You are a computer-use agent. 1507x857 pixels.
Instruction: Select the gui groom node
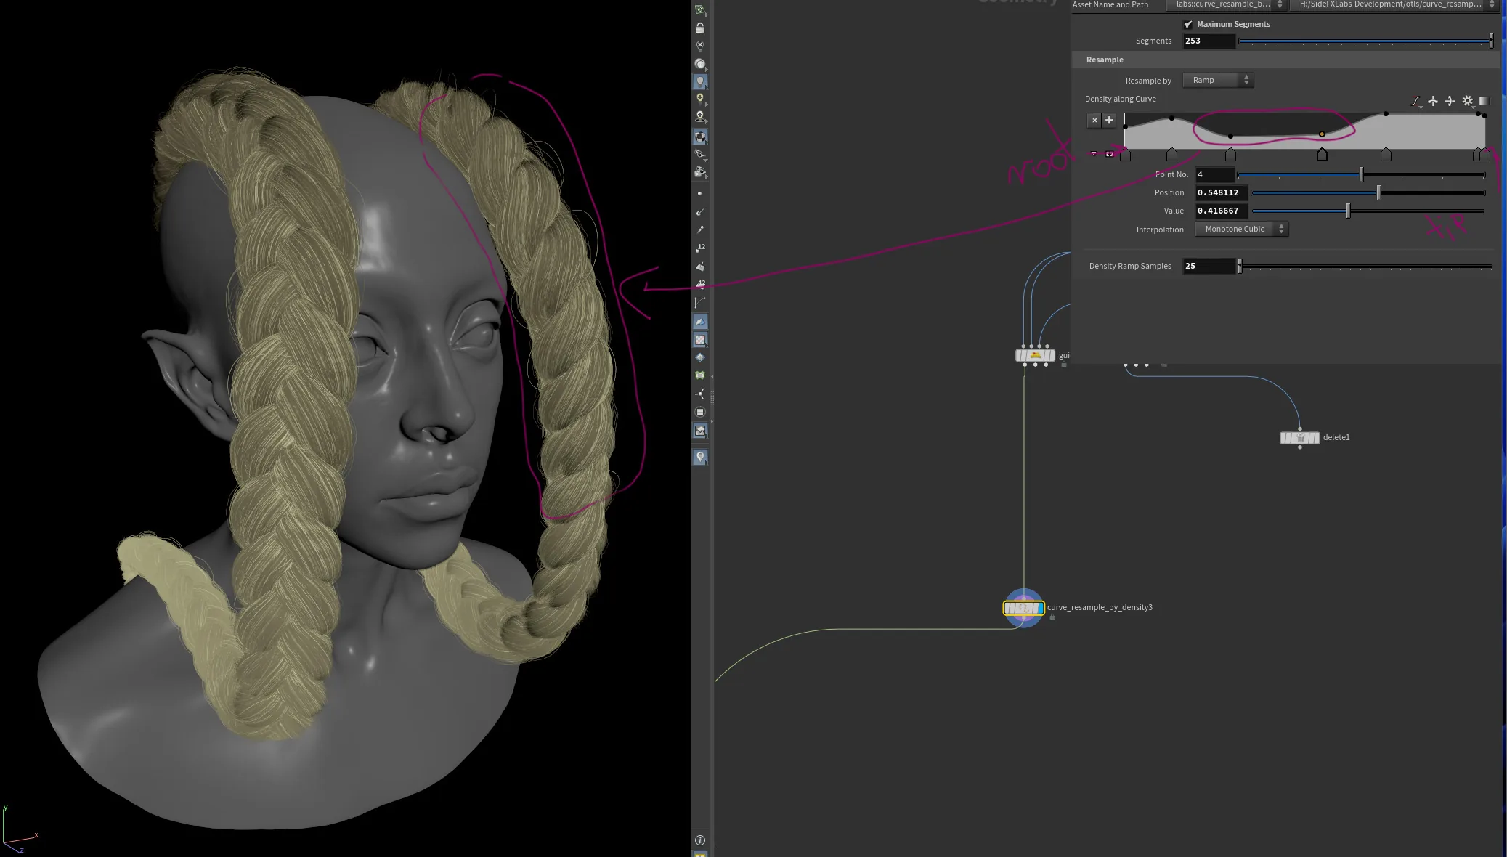(1035, 355)
